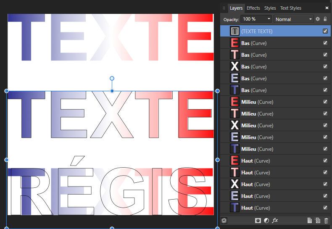Uncheck visibility of blue T Haut layer

tap(325, 208)
